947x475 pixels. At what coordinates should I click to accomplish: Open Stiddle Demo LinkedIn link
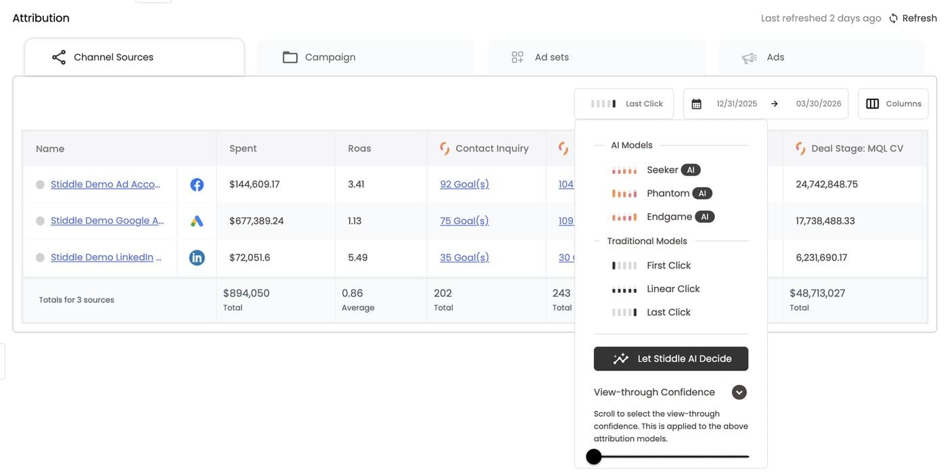[106, 257]
